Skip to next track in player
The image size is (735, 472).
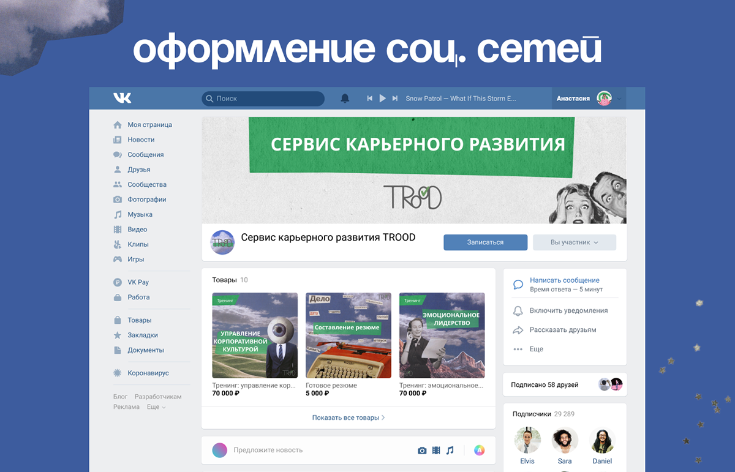395,98
